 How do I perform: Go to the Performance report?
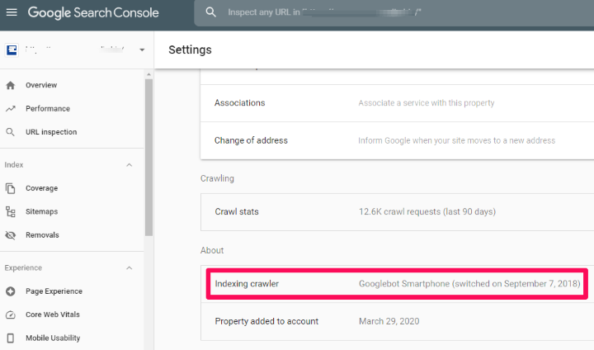[48, 109]
